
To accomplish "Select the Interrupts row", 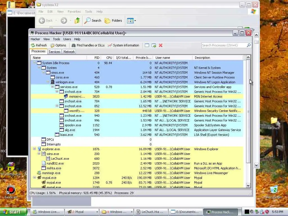I will pos(137,144).
